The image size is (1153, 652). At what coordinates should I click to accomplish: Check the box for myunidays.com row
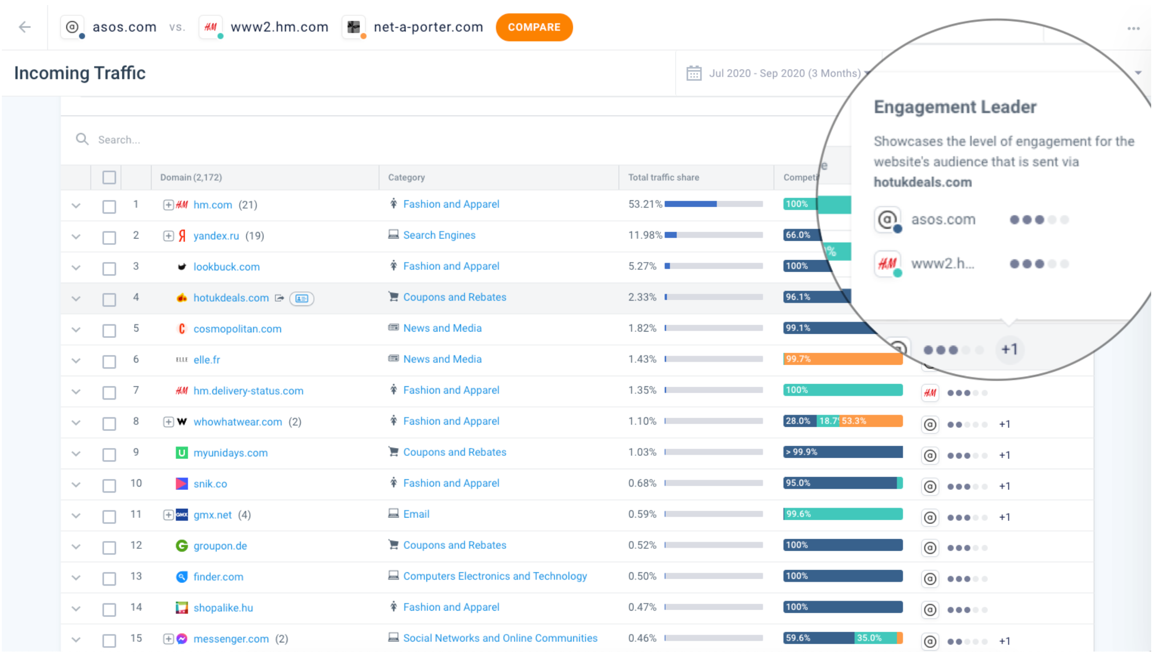[x=109, y=454]
